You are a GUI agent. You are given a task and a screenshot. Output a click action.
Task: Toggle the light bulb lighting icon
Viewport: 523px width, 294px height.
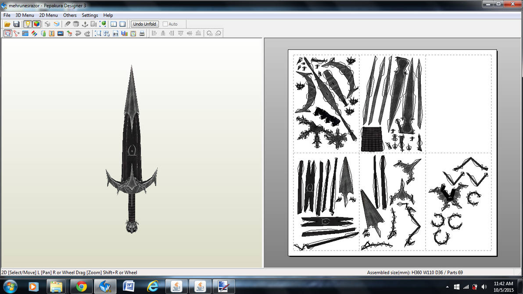pos(27,24)
